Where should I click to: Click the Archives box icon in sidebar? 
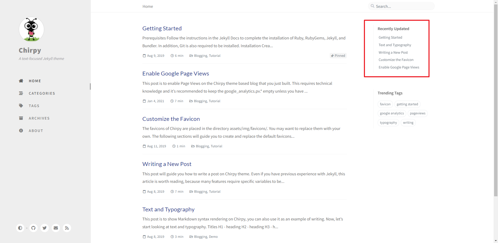pos(21,118)
